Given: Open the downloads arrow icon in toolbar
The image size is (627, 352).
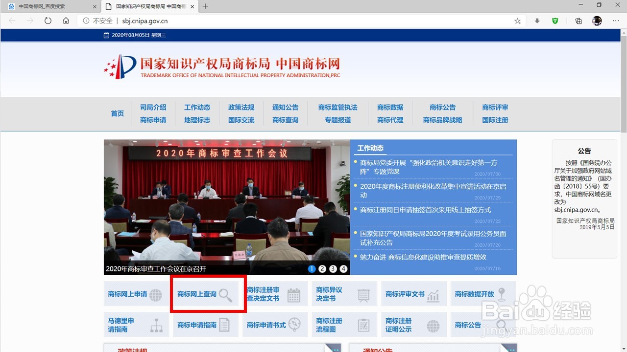Looking at the screenshot, I should 537,21.
